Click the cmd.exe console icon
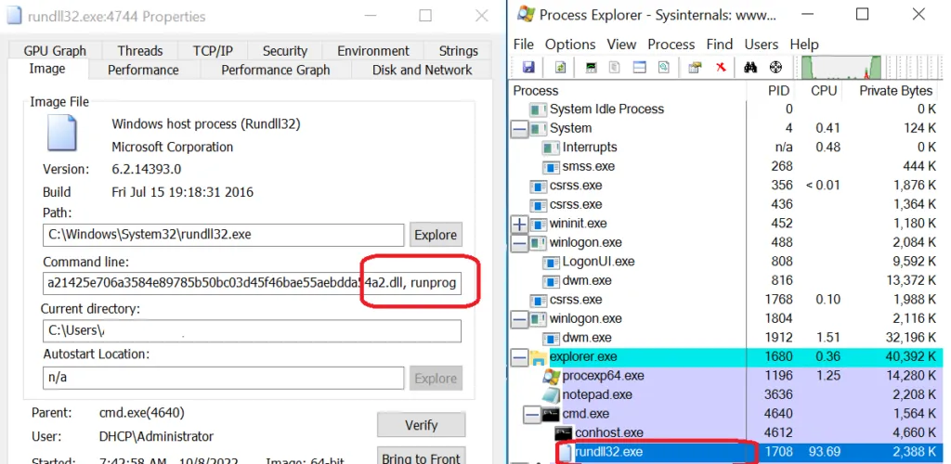This screenshot has width=951, height=464. tap(551, 414)
